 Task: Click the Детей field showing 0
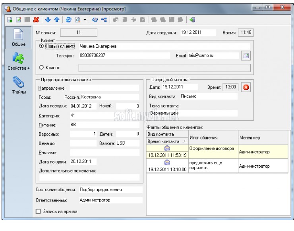tap(128, 134)
